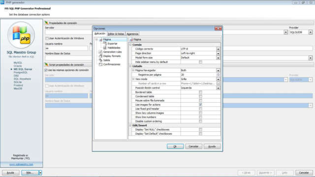The width and height of the screenshot is (315, 177).
Task: Click the Usuario nombre input field
Action: pos(66,48)
